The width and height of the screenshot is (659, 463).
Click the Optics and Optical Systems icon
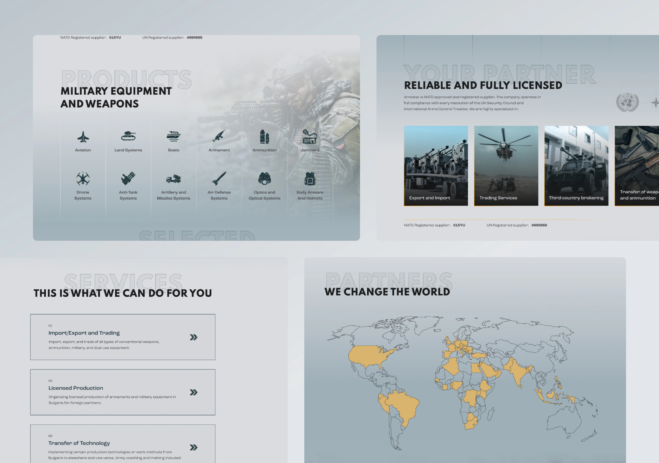click(264, 178)
